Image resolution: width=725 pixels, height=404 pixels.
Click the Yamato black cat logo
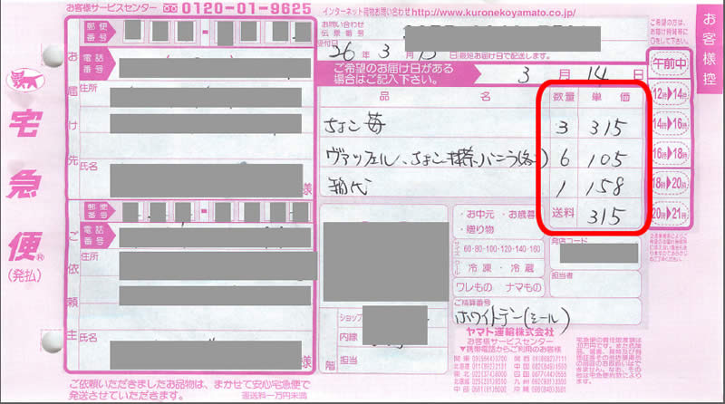click(25, 80)
